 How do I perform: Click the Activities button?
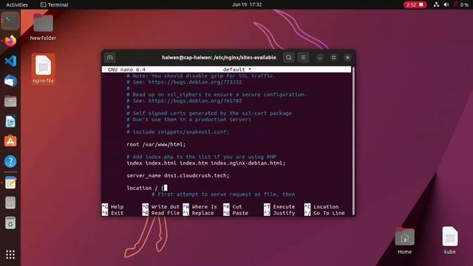(x=17, y=4)
